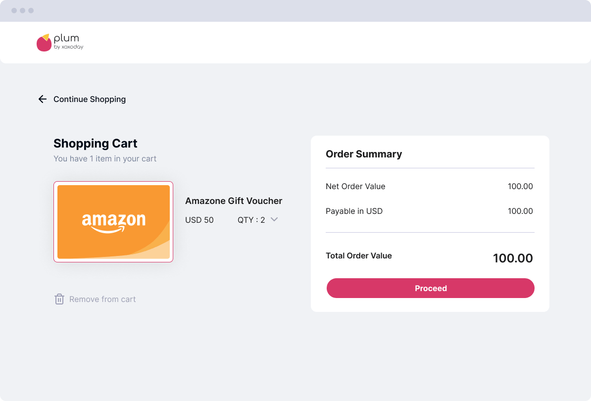Click the Payable in USD row label
Viewport: 591px width, 401px height.
(x=354, y=211)
